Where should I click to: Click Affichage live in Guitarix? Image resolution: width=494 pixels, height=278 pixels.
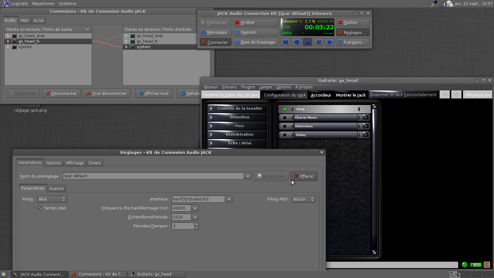[x=478, y=95]
